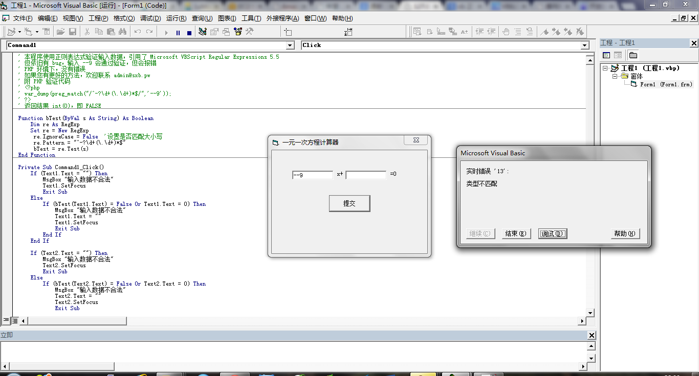Switch to Procedure View at code window bottom
This screenshot has width=699, height=376.
tap(6, 320)
